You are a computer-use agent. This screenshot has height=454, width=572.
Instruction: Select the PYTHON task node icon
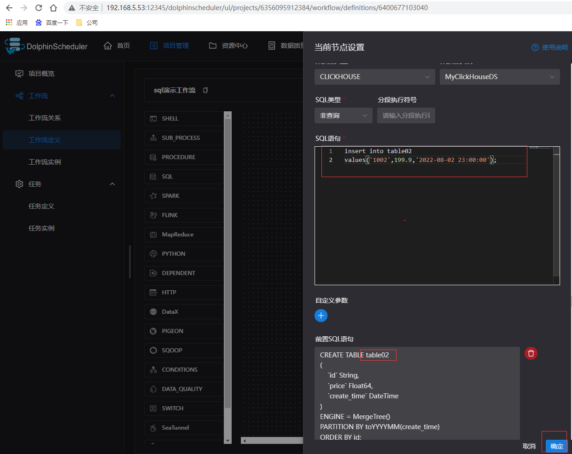[153, 254]
